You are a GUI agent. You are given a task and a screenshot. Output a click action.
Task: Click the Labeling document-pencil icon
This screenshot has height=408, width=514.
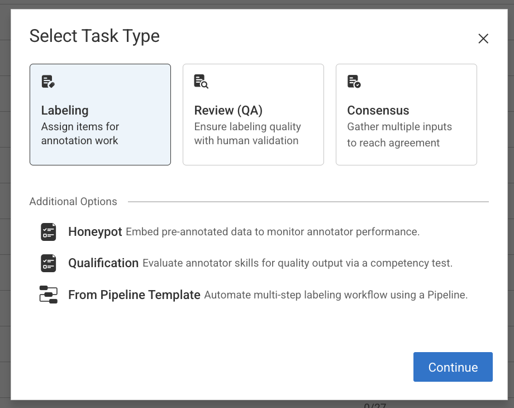48,82
